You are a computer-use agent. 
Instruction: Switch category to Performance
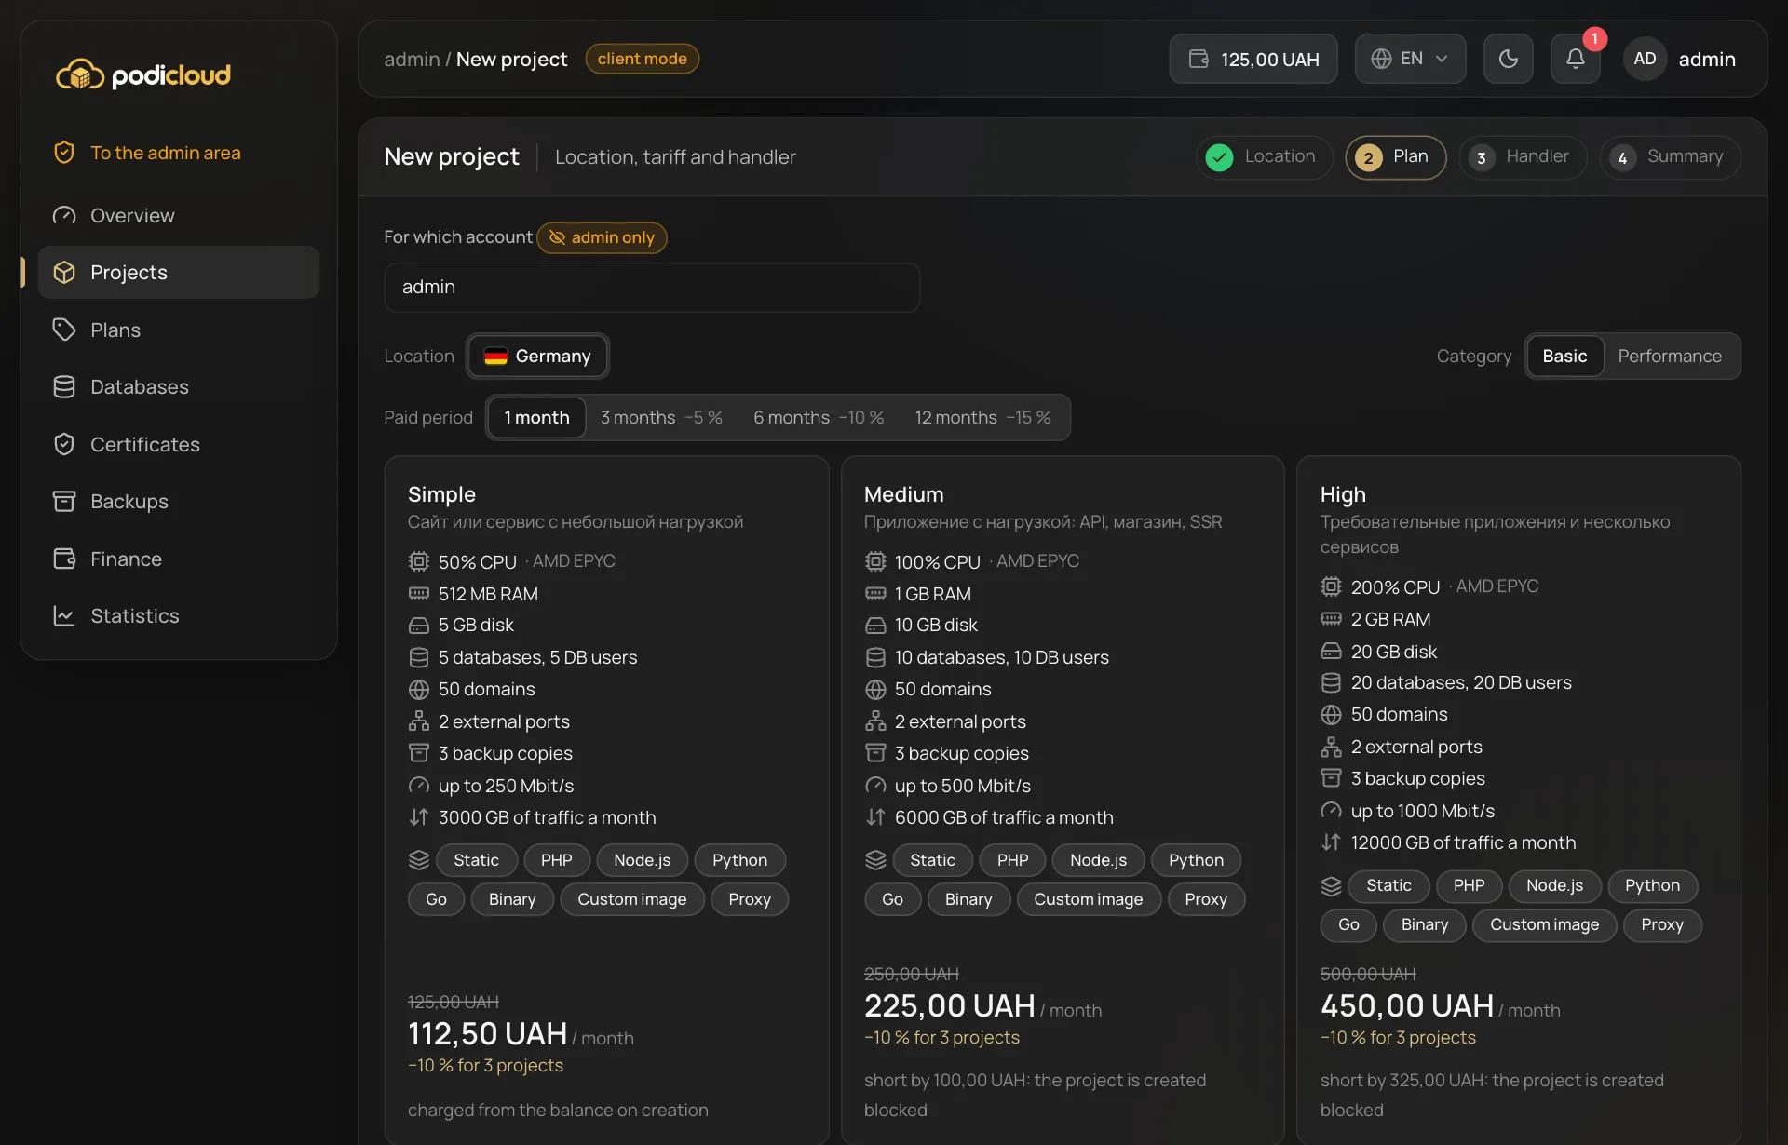[x=1670, y=356]
